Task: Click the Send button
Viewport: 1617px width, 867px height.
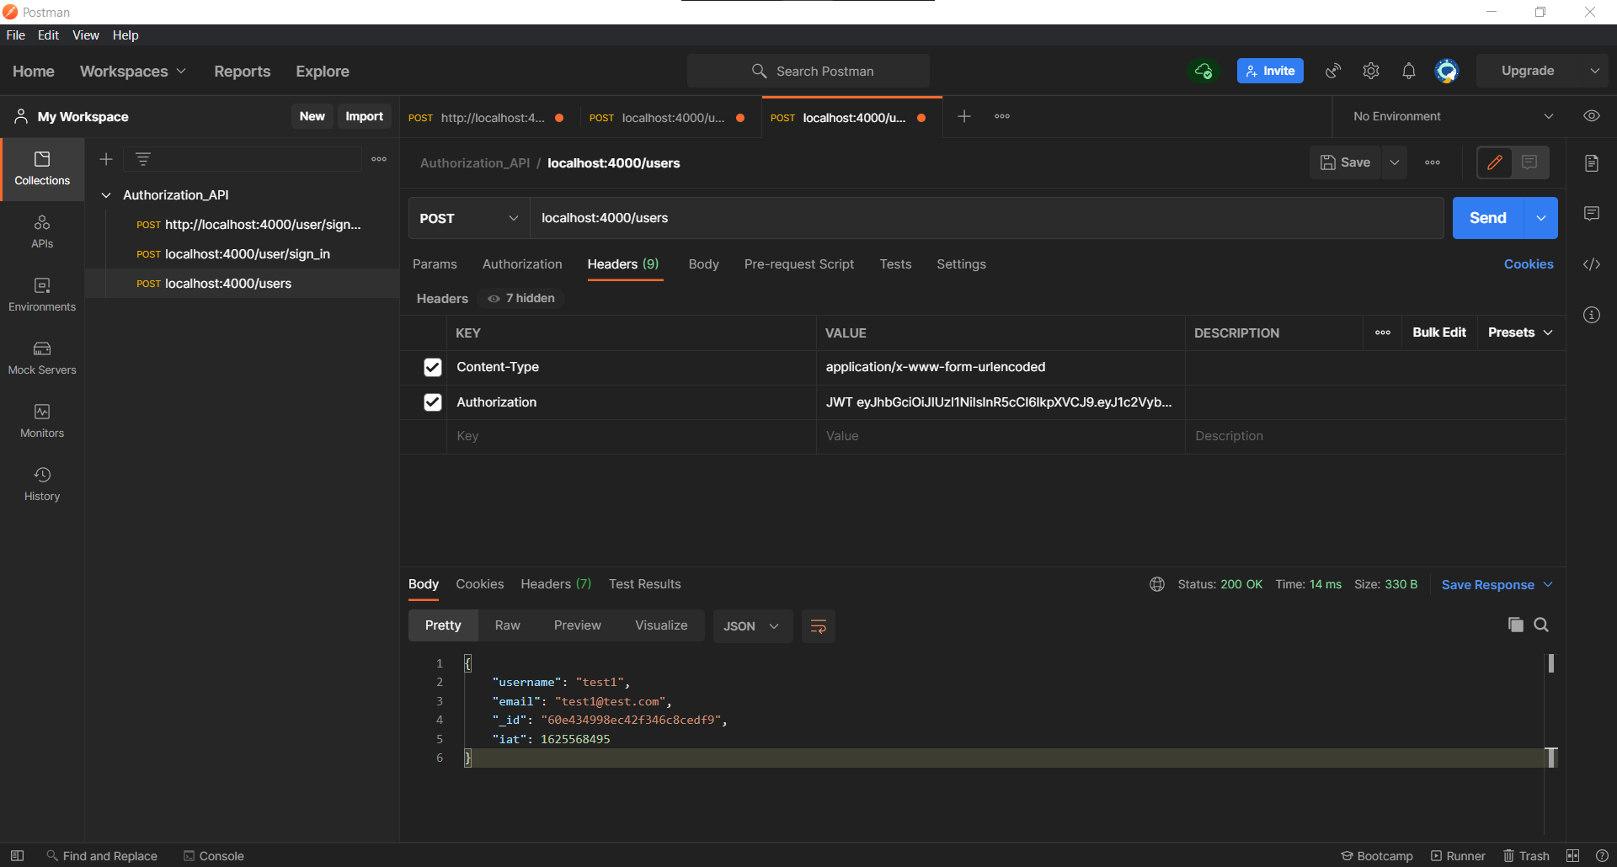Action: (1488, 218)
